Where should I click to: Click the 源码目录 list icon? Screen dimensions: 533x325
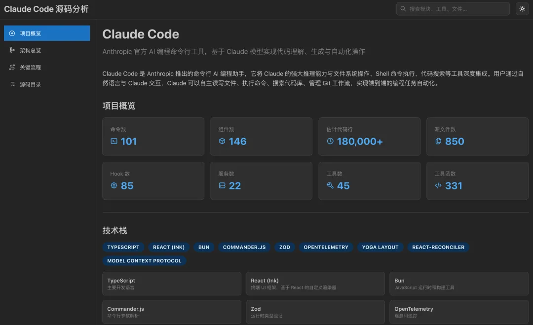pos(12,84)
